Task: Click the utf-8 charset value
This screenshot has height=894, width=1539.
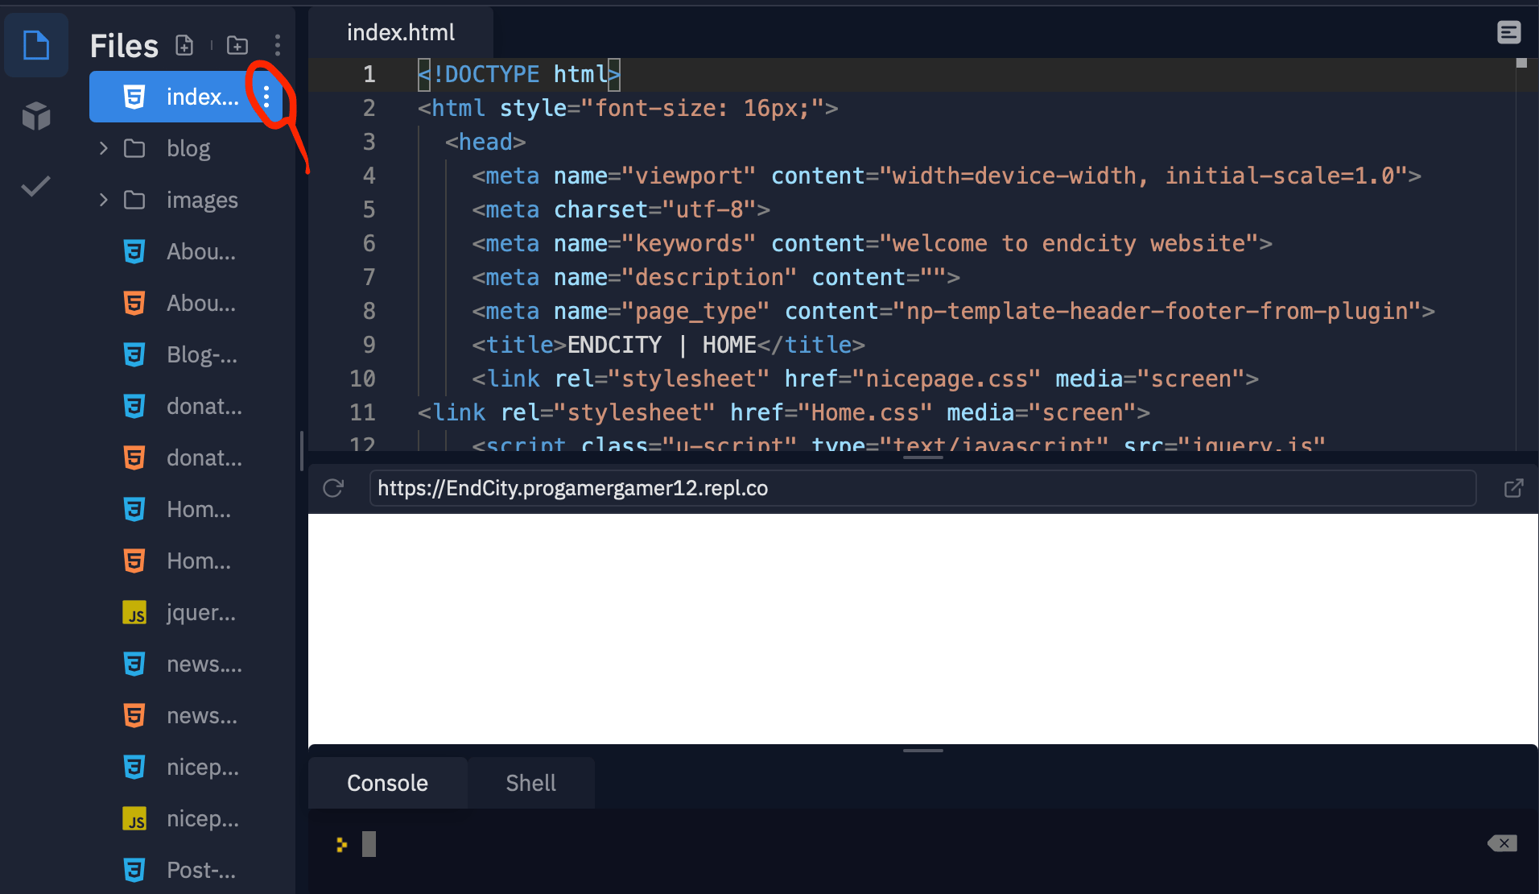Action: tap(709, 209)
